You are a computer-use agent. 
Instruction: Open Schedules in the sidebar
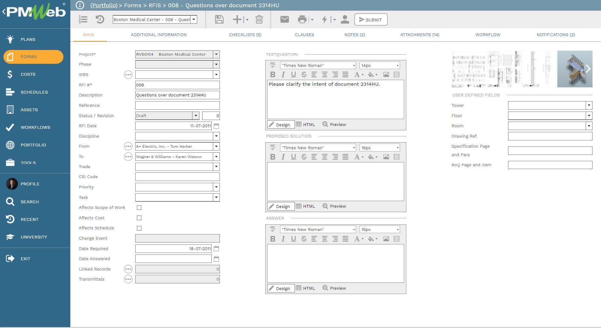click(x=34, y=92)
